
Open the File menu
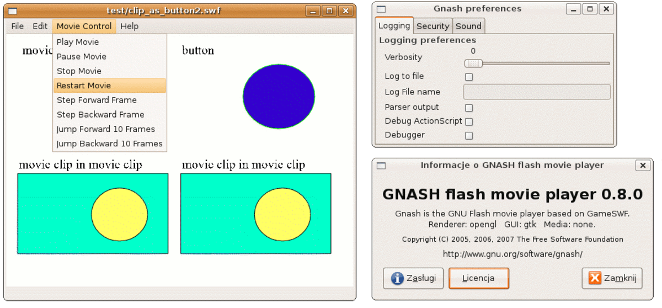pyautogui.click(x=18, y=26)
